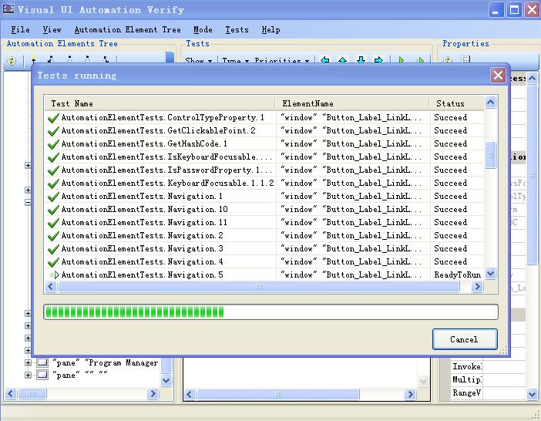Click the app icon in the title bar
Screen dimensions: 541x421
pos(8,9)
